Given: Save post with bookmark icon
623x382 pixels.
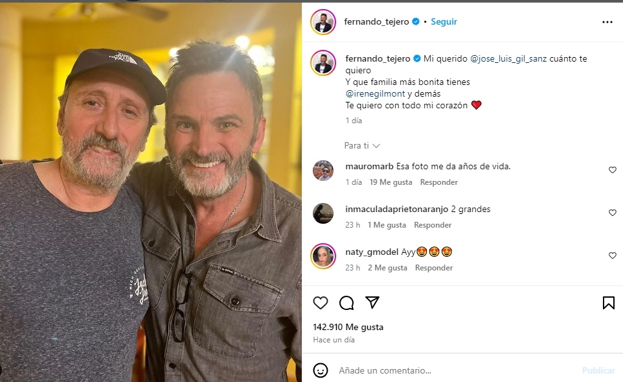Looking at the screenshot, I should click(x=608, y=303).
